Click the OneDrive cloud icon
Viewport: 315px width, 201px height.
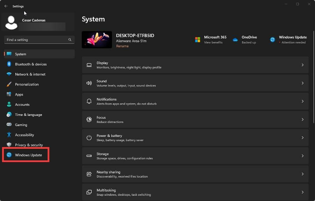(x=235, y=40)
